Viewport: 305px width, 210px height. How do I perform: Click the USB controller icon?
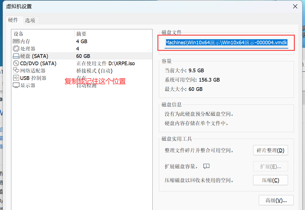click(x=16, y=78)
